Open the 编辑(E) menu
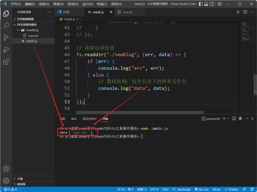Image resolution: width=257 pixels, height=192 pixels. click(x=30, y=4)
